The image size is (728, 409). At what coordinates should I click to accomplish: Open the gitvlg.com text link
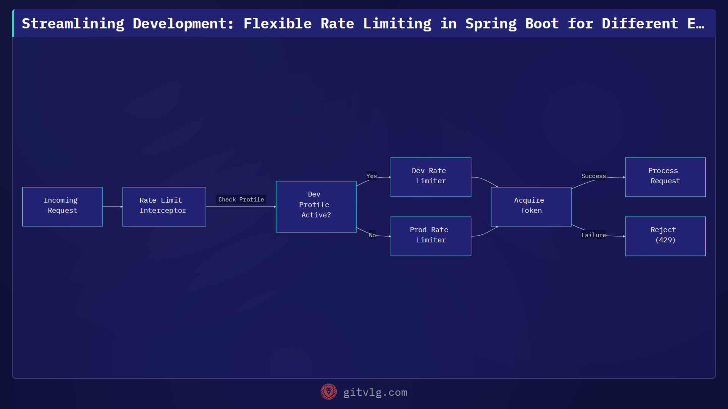tap(375, 392)
